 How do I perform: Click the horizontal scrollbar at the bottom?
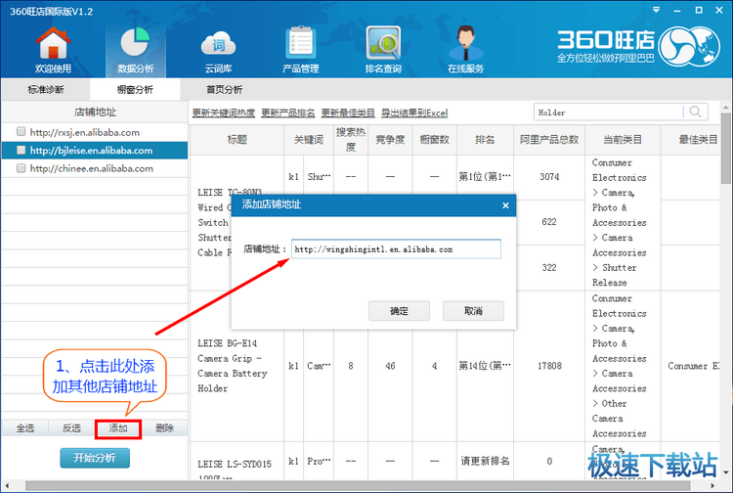(x=358, y=485)
